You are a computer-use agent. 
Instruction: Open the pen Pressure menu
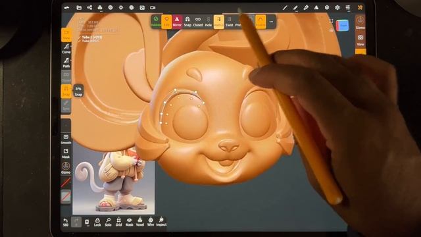tap(306, 8)
